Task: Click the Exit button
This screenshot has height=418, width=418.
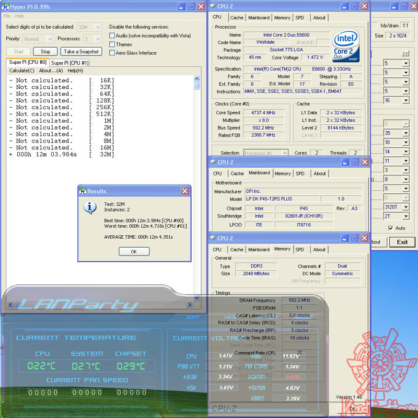Action: (402, 242)
